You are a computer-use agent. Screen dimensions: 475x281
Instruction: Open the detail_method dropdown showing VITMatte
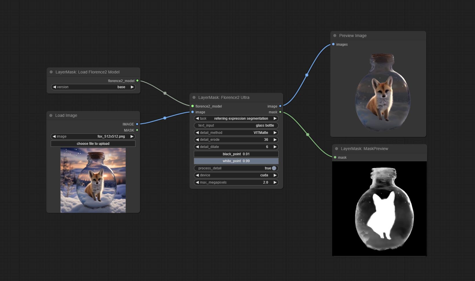pyautogui.click(x=236, y=133)
